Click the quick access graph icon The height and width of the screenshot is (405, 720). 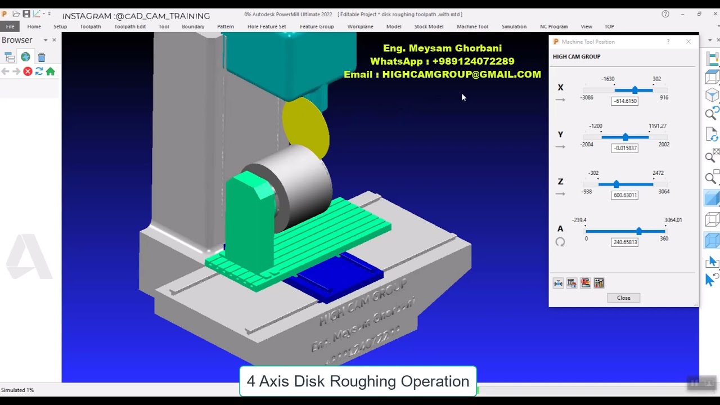click(37, 14)
